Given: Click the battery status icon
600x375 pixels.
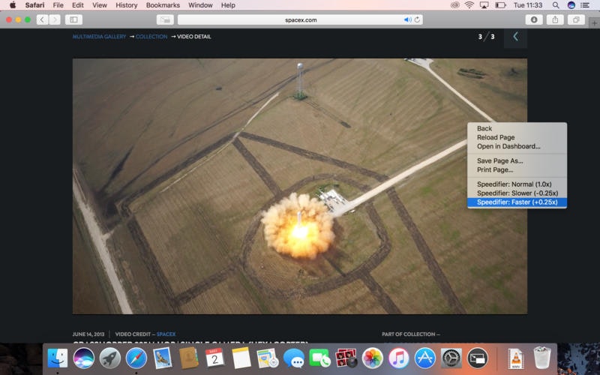Looking at the screenshot, I should tap(500, 5).
